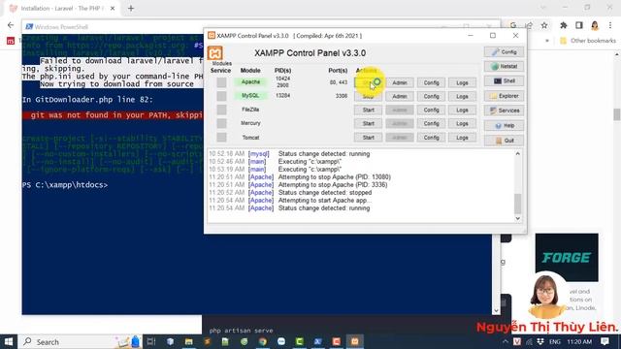This screenshot has height=349, width=621.
Task: Click ENG language indicator
Action: [x=555, y=342]
